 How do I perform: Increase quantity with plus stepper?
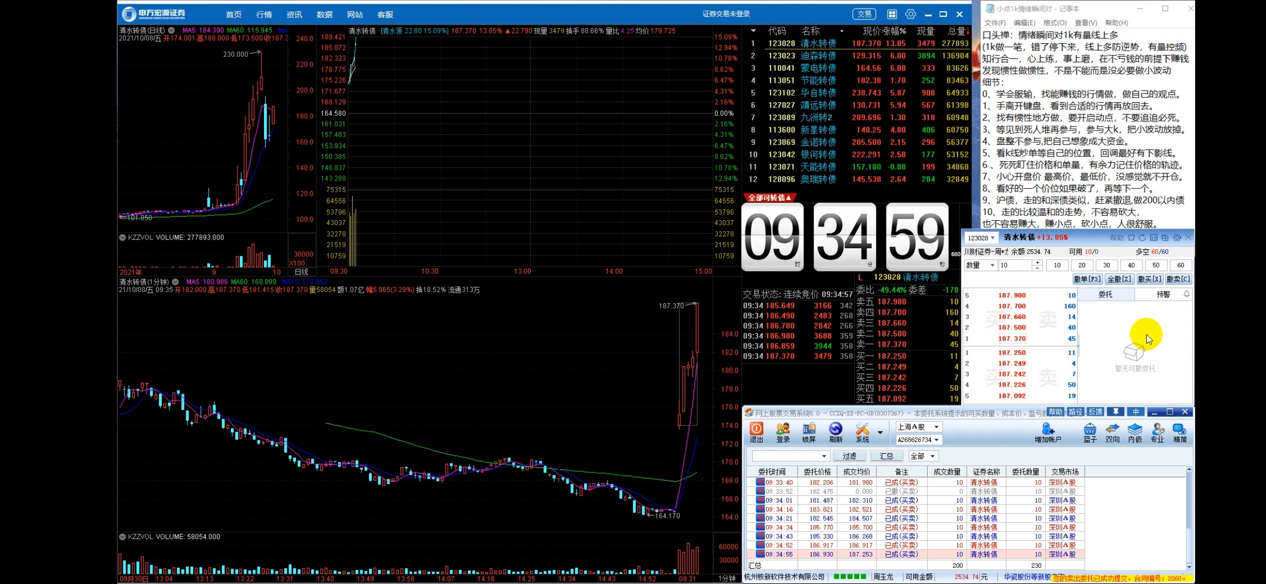(1037, 263)
